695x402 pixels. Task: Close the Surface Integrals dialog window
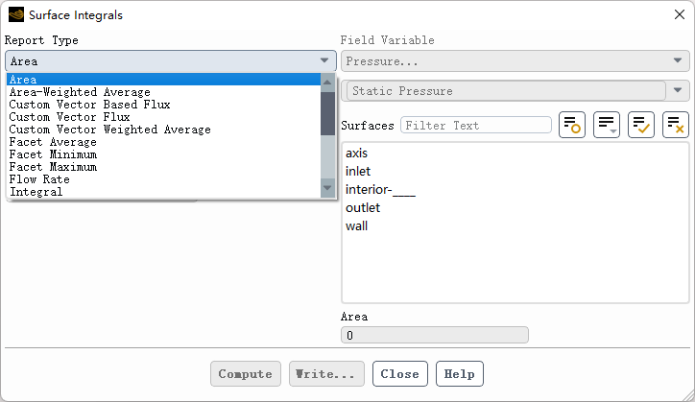[x=678, y=15]
